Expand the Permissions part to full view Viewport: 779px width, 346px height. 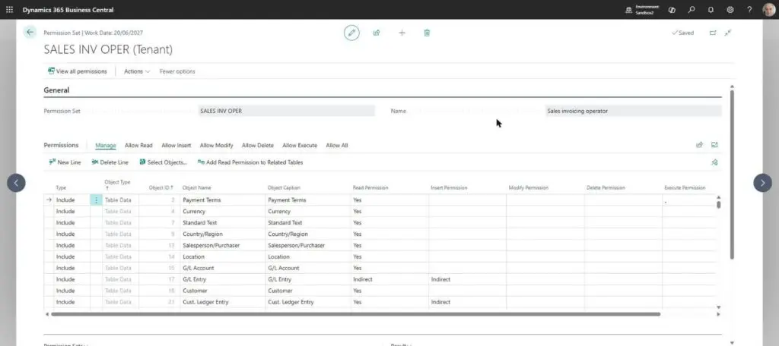(714, 145)
